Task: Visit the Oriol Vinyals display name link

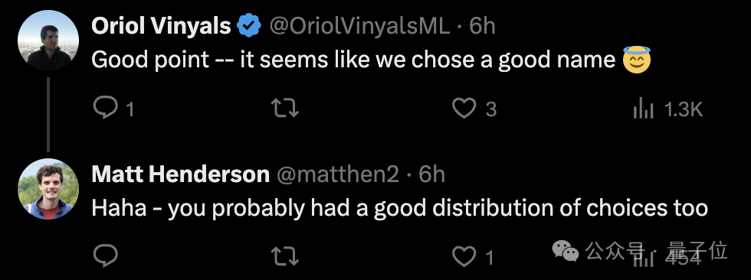Action: coord(162,26)
